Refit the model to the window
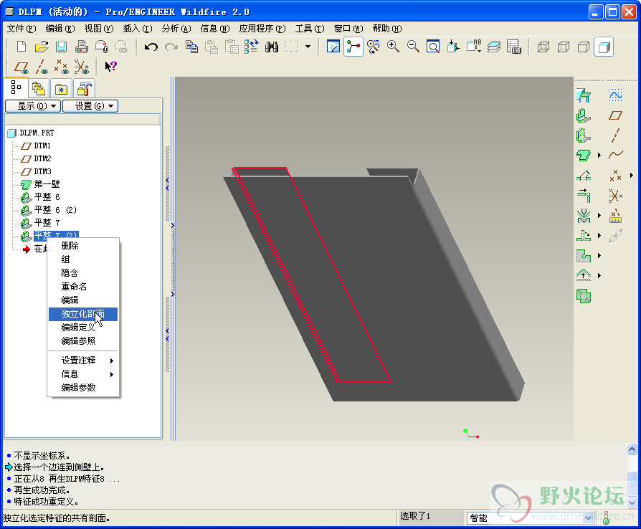Screen dimensions: 641x529 pyautogui.click(x=433, y=47)
